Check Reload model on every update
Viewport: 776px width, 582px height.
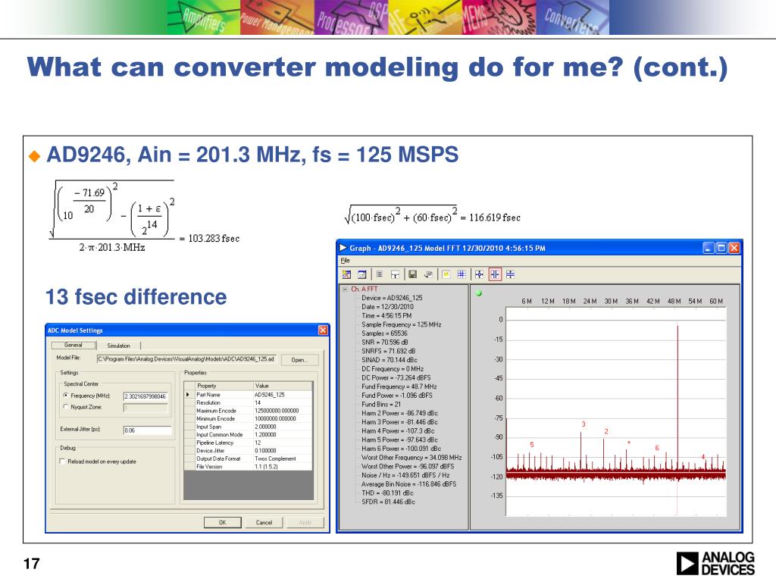[x=62, y=462]
